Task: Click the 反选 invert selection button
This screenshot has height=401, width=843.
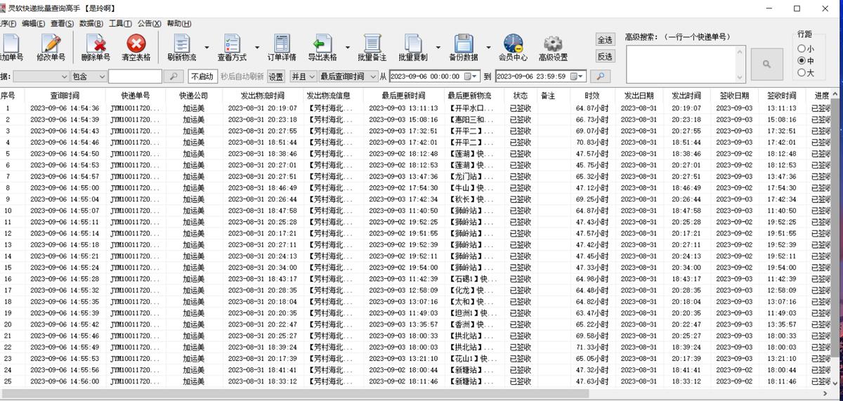Action: pyautogui.click(x=604, y=56)
